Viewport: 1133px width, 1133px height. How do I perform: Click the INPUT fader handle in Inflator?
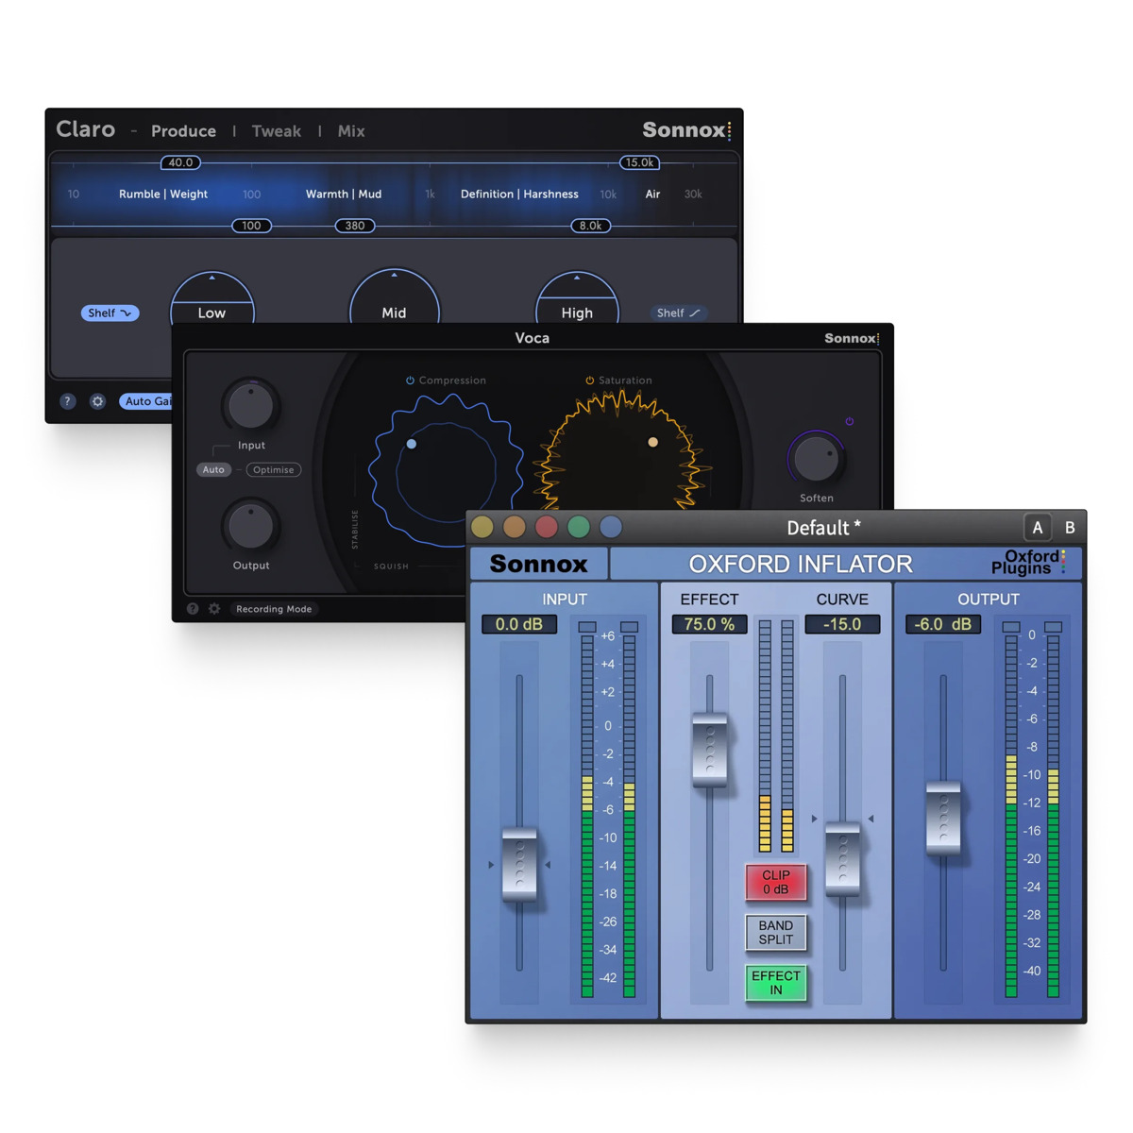pos(519,864)
